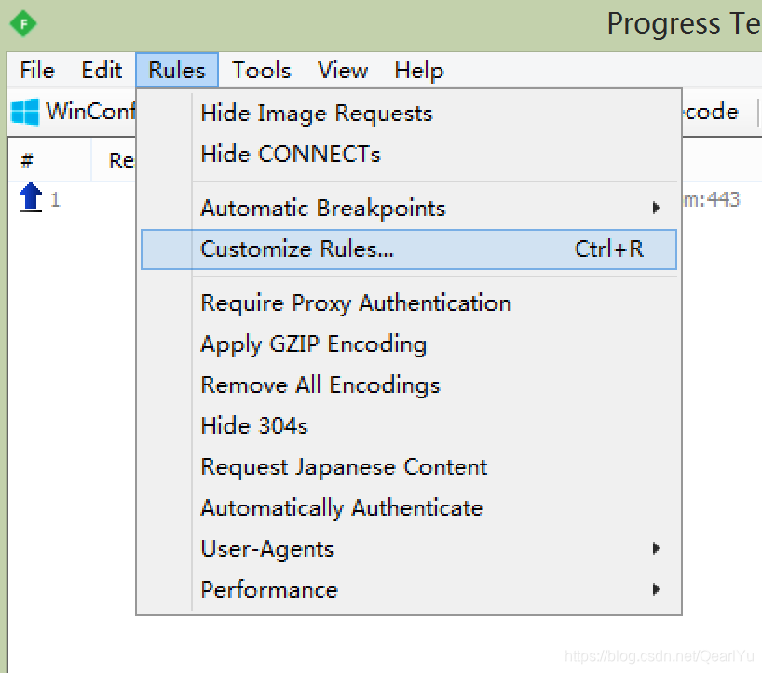Screen dimensions: 762x673
Task: Open the Edit menu
Action: (102, 70)
